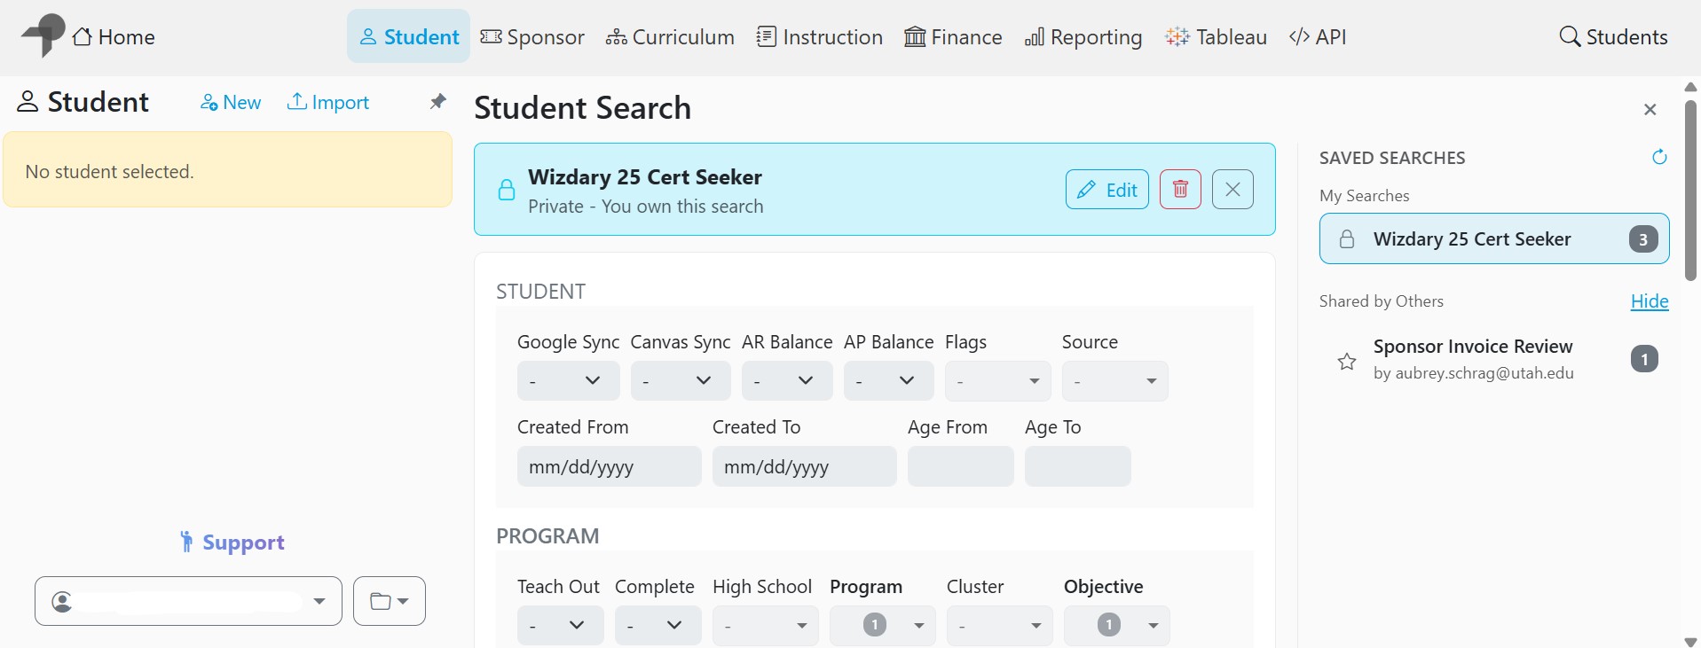Go to Home via house icon
Viewport: 1701px width, 648px height.
click(83, 37)
